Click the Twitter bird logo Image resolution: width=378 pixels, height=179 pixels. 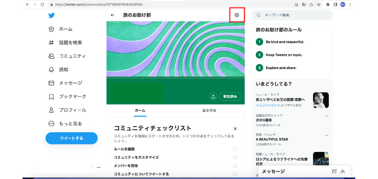click(x=51, y=15)
